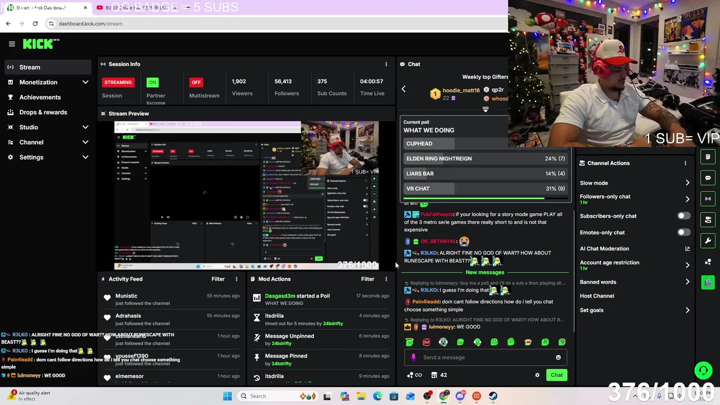Open the Activity Feed Filter
This screenshot has height=405, width=720.
click(x=218, y=279)
